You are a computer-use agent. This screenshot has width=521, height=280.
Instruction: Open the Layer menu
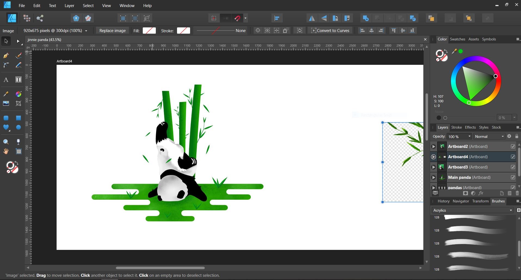click(69, 5)
